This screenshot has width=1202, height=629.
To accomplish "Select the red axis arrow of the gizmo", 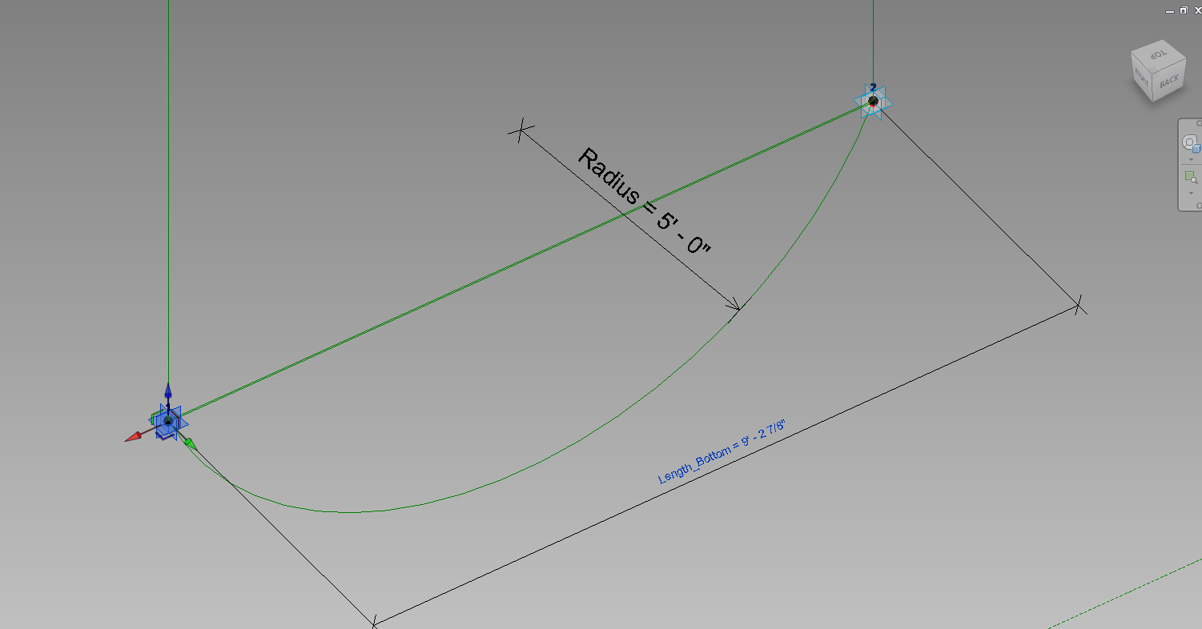I will (x=135, y=436).
